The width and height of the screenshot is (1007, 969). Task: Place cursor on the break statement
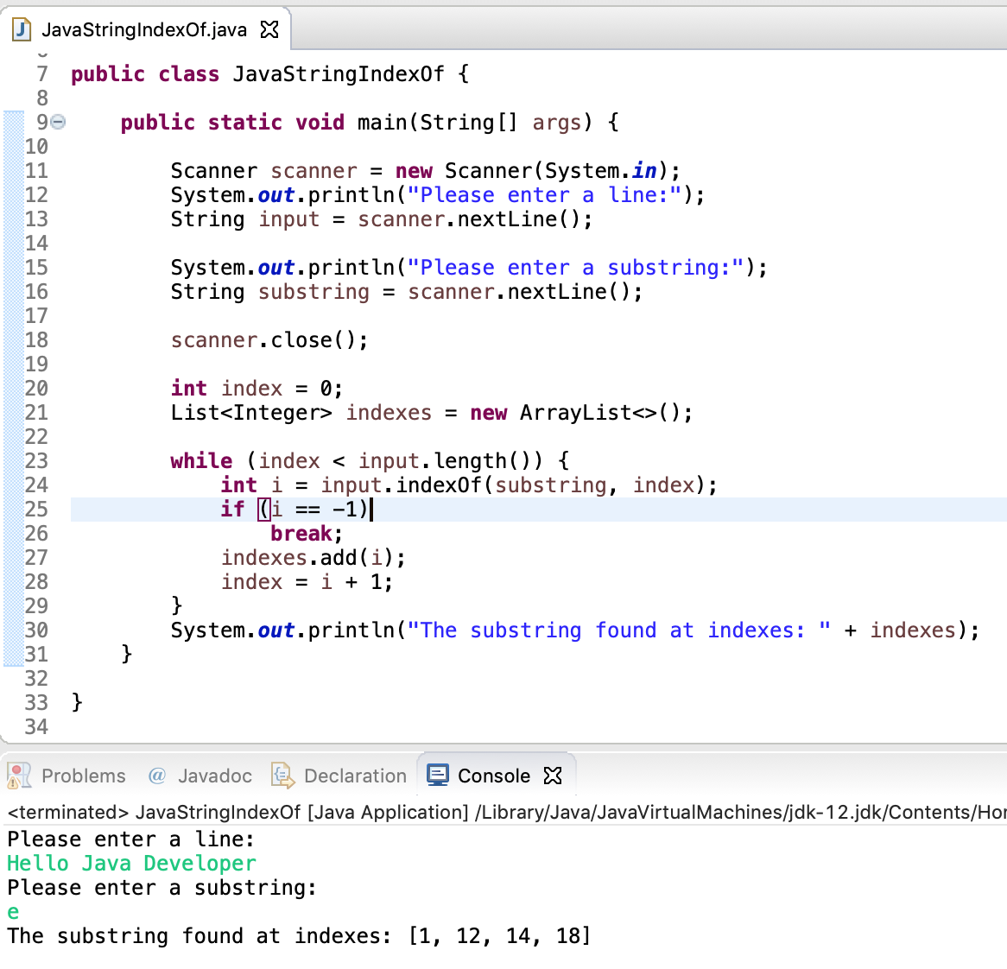coord(299,533)
